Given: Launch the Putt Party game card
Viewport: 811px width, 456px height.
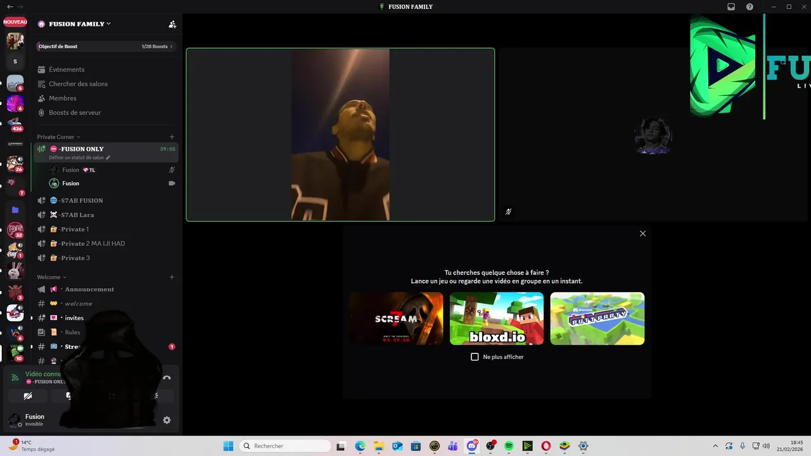Looking at the screenshot, I should pos(597,319).
